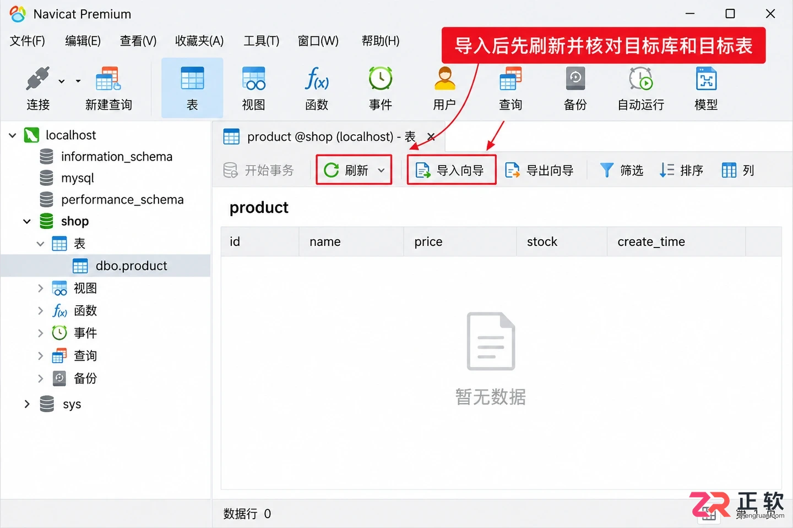Expand the 函数 folder in the tree
The height and width of the screenshot is (528, 793).
[40, 311]
